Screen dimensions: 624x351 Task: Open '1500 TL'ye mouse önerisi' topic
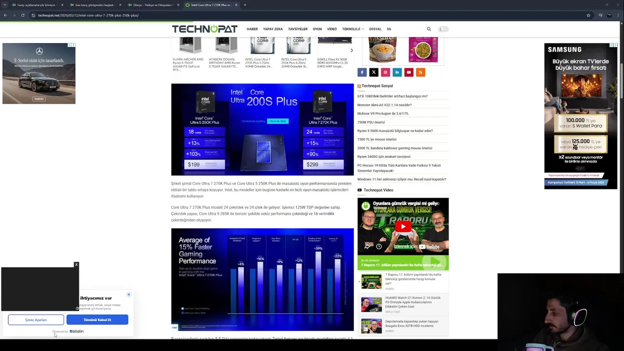coord(377,139)
